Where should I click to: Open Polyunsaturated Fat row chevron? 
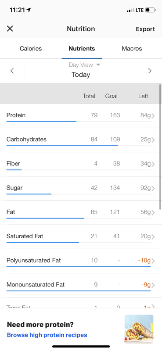pos(153,261)
